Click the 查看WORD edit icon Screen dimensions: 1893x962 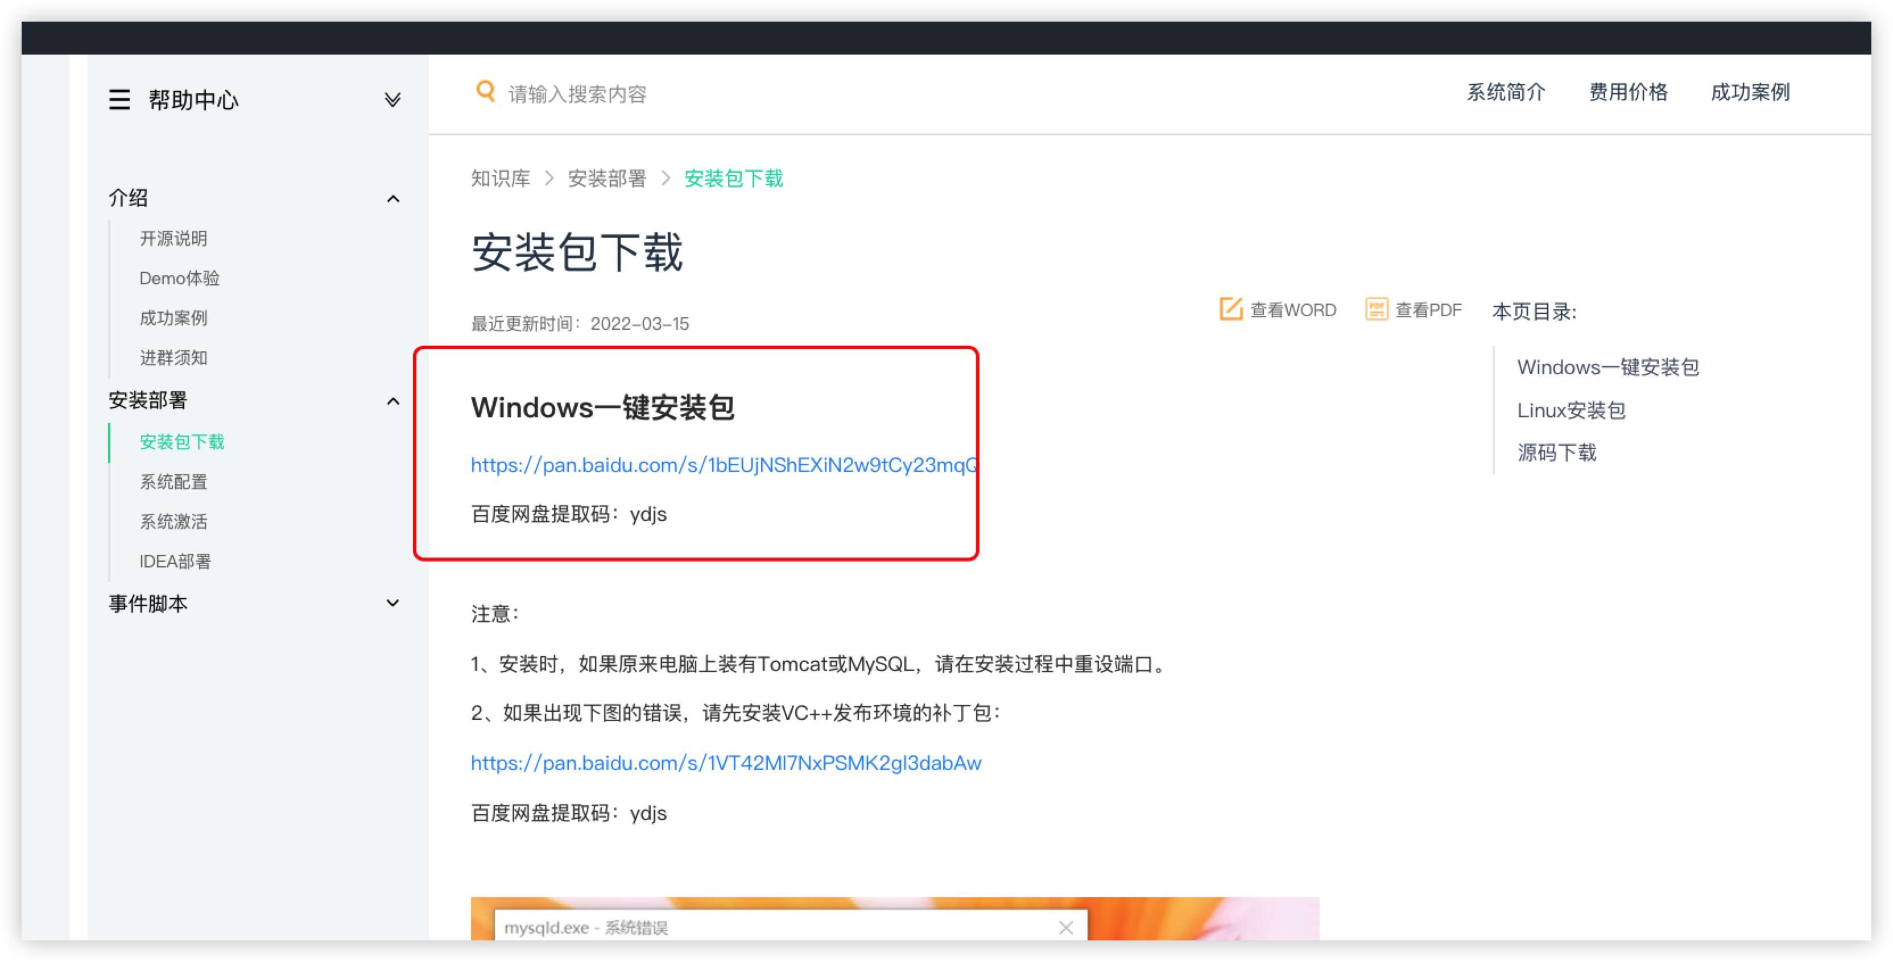click(1230, 309)
